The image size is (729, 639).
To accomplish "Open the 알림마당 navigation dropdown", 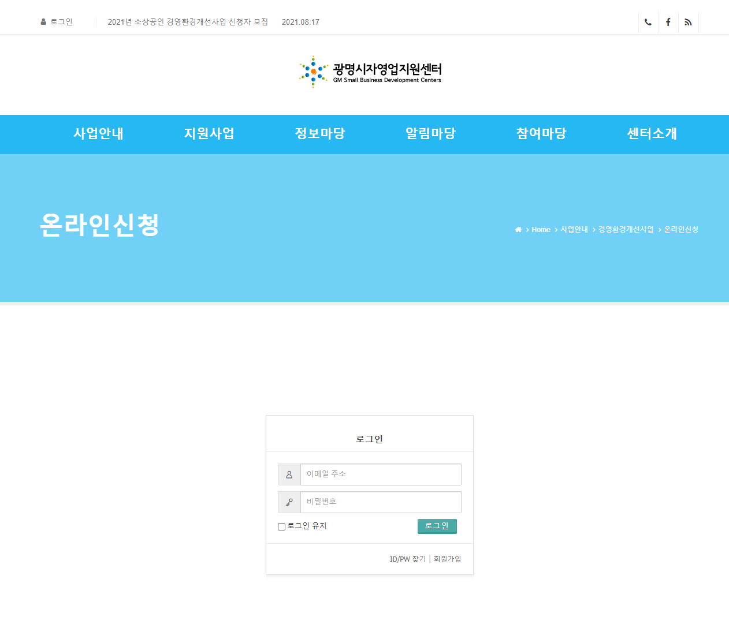I will (430, 133).
